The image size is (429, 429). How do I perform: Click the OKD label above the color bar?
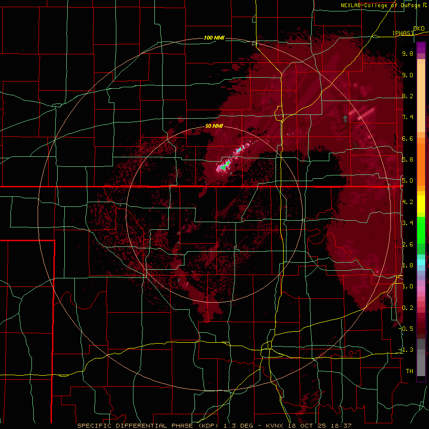pos(419,29)
